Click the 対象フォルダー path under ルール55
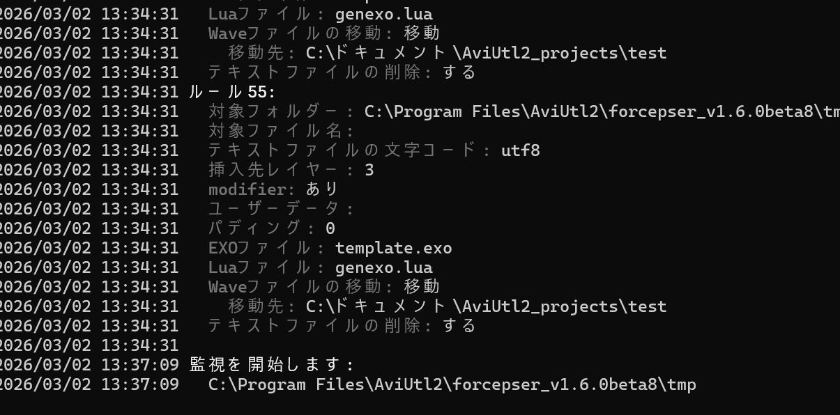Screen dimensions: 840x415 [x=601, y=111]
